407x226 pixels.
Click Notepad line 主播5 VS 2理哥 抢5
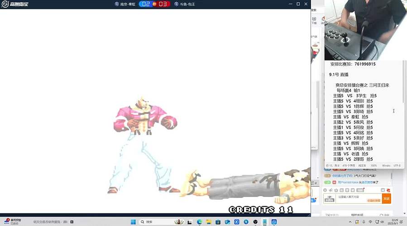pos(353,159)
